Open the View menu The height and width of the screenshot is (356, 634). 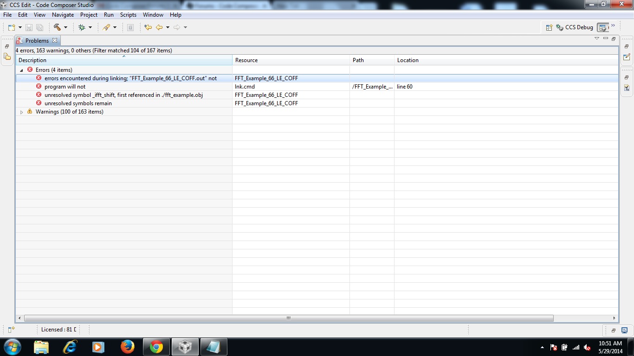point(39,15)
